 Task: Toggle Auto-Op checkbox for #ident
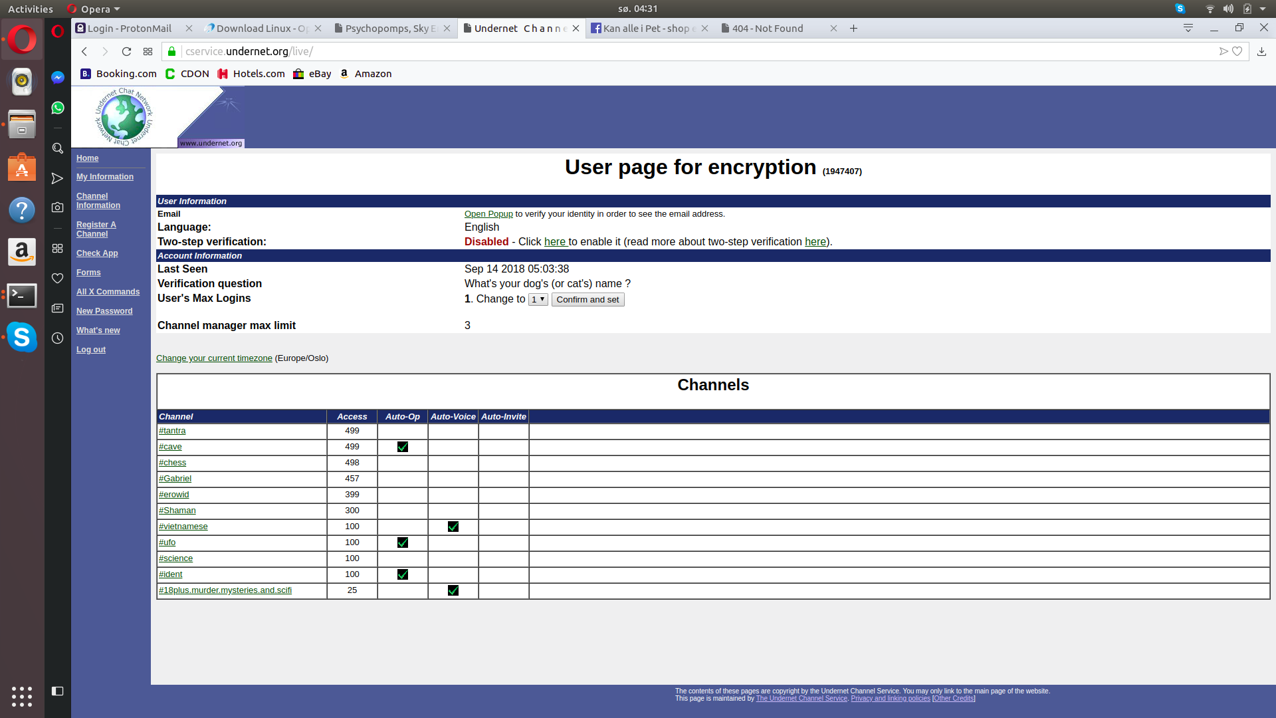[x=403, y=574]
